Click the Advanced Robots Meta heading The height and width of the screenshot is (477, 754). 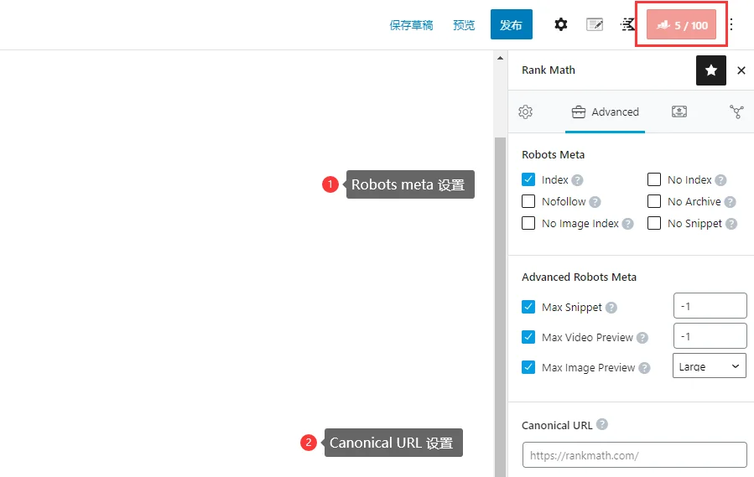[579, 277]
